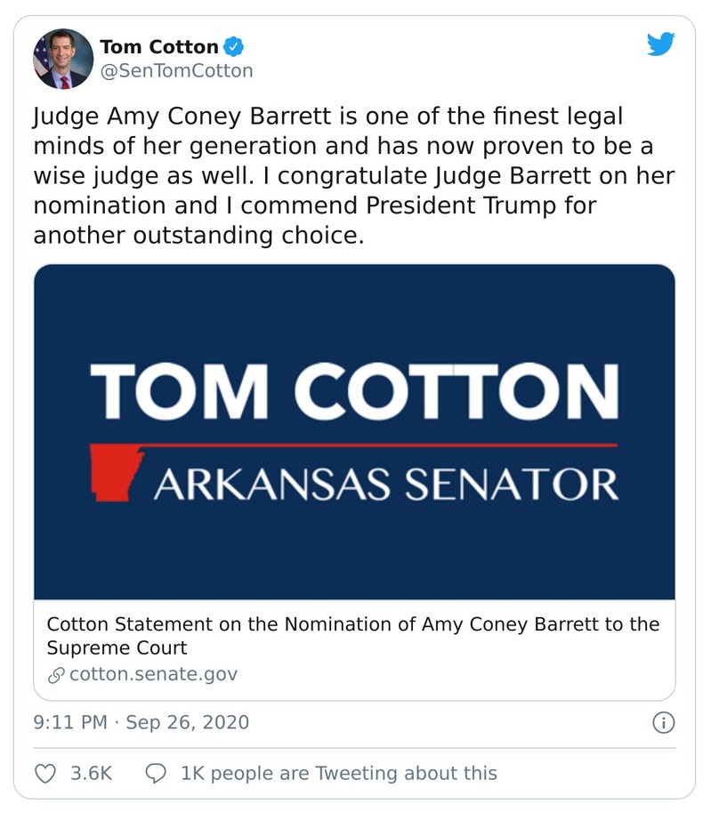Click the 9:11 PM Sep 26, 2020 timestamp

(x=141, y=722)
